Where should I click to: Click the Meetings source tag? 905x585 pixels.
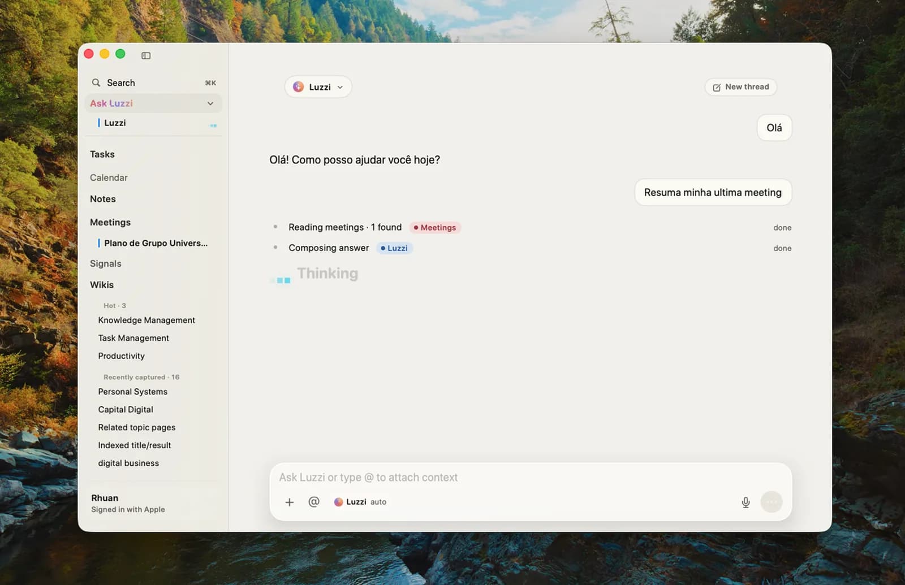434,227
